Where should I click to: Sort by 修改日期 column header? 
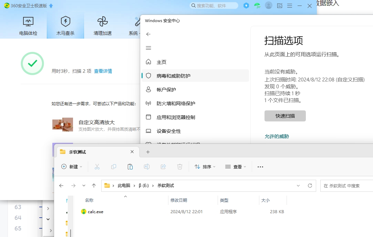179,200
